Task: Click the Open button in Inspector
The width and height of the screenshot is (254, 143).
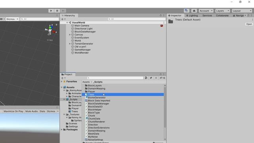Action: click(x=249, y=24)
